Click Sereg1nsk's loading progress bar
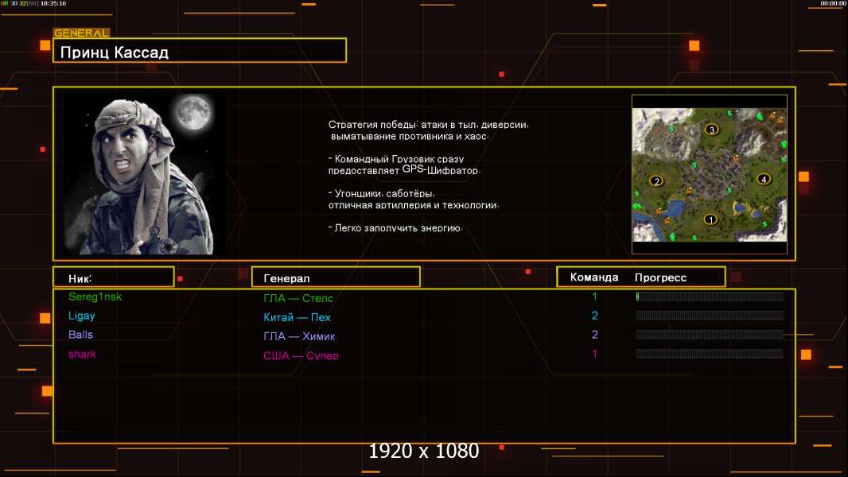Viewport: 848px width, 477px height. (710, 296)
